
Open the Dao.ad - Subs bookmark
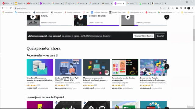[x=117, y=12]
